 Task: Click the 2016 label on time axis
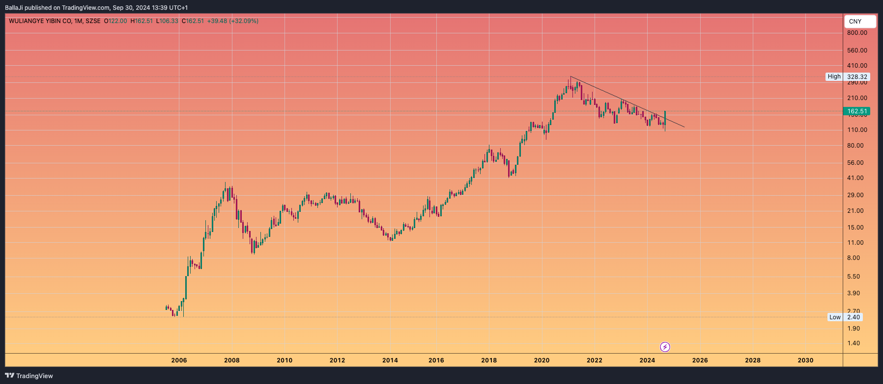click(436, 360)
